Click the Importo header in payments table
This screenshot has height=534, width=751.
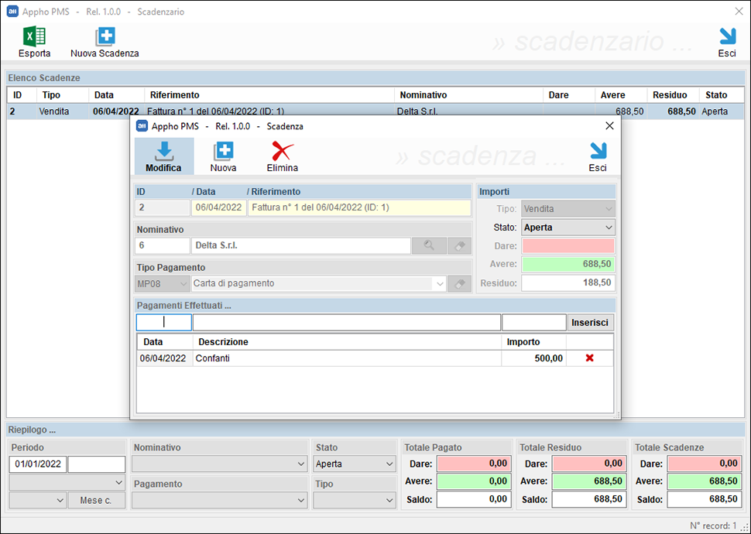coord(533,342)
